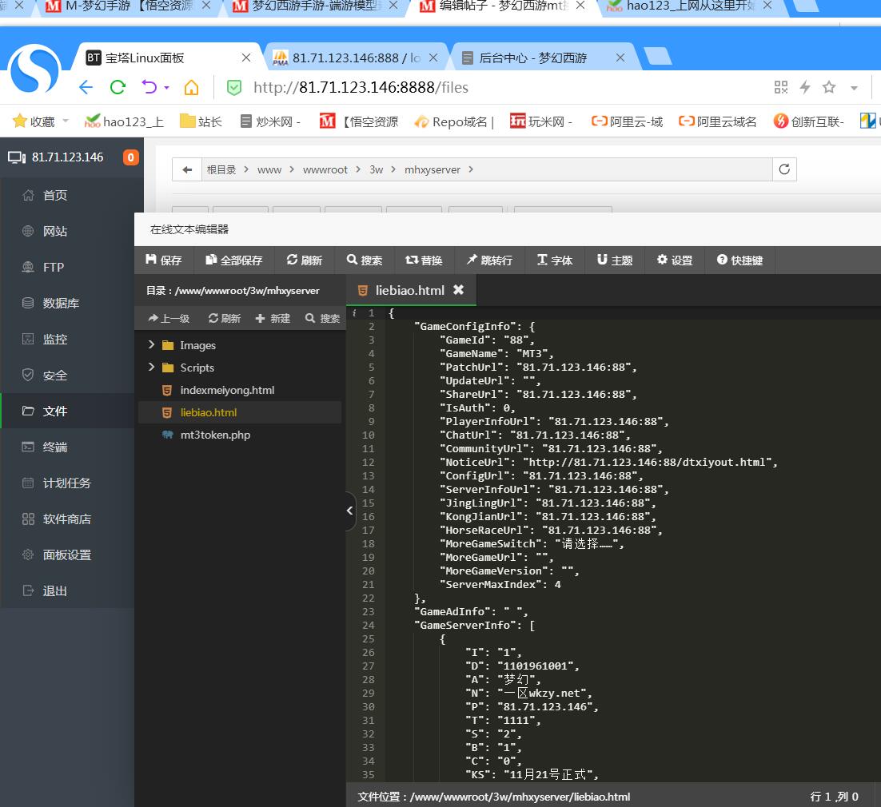Click New (新建) in the file panel

coord(273,318)
